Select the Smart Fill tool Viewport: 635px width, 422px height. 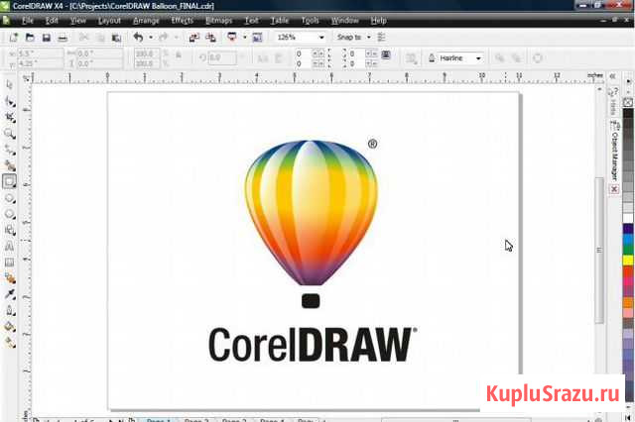(x=10, y=165)
